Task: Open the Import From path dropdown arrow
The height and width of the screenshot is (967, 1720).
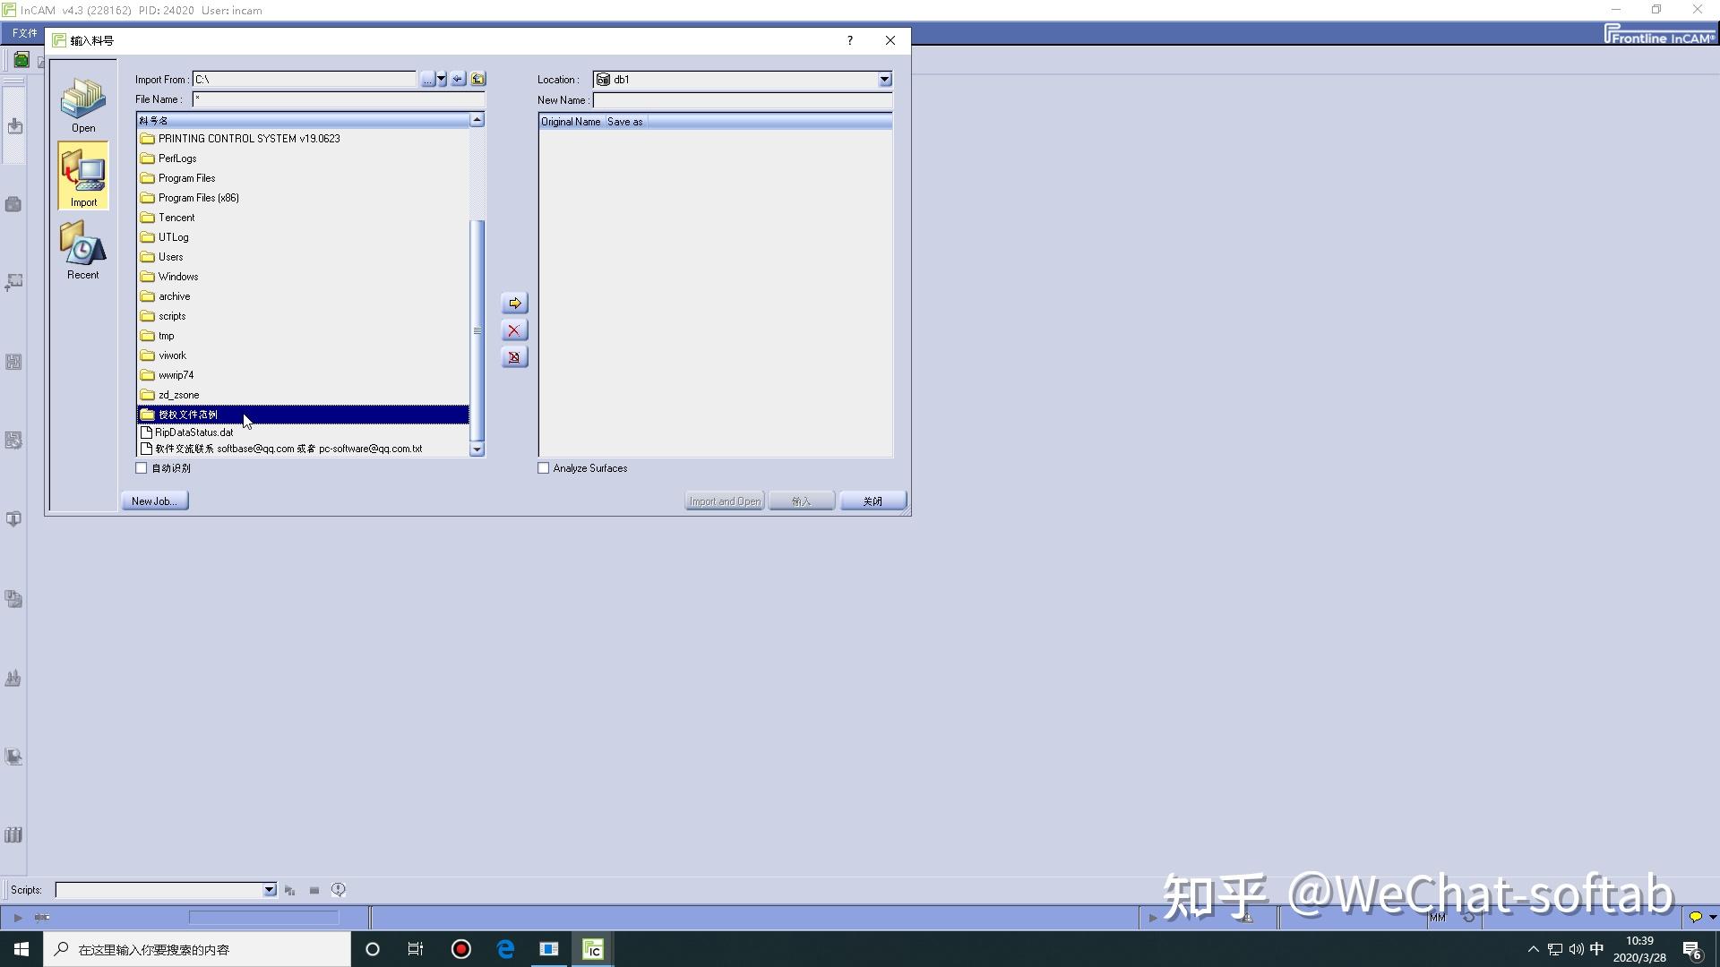Action: click(442, 79)
